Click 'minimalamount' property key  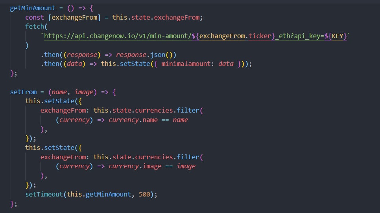pyautogui.click(x=186, y=64)
